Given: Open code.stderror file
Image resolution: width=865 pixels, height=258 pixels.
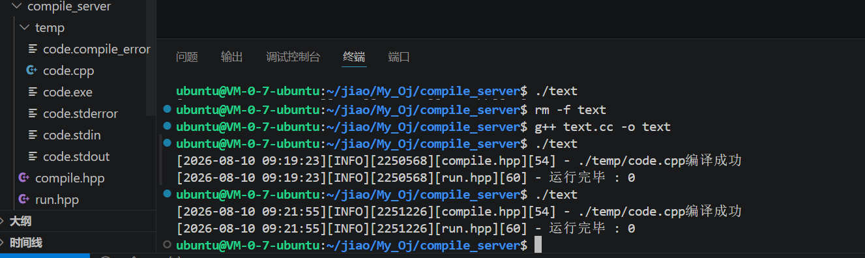Looking at the screenshot, I should 80,114.
